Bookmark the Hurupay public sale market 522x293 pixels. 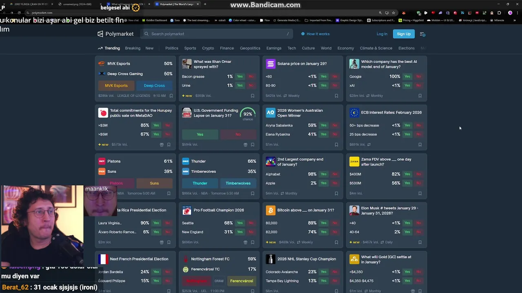[x=169, y=144]
